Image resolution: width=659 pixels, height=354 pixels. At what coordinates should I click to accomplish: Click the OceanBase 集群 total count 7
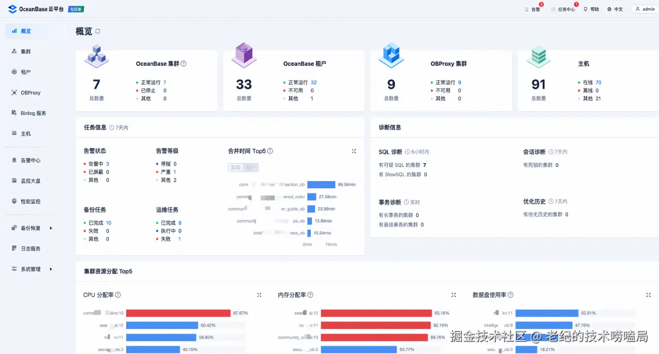pyautogui.click(x=96, y=84)
